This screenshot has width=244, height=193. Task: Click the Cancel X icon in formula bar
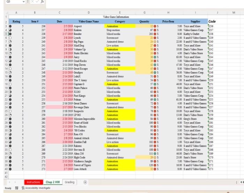32,1
